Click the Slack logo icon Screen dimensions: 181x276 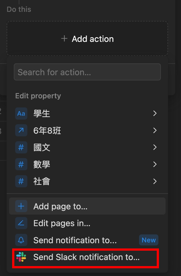21,257
